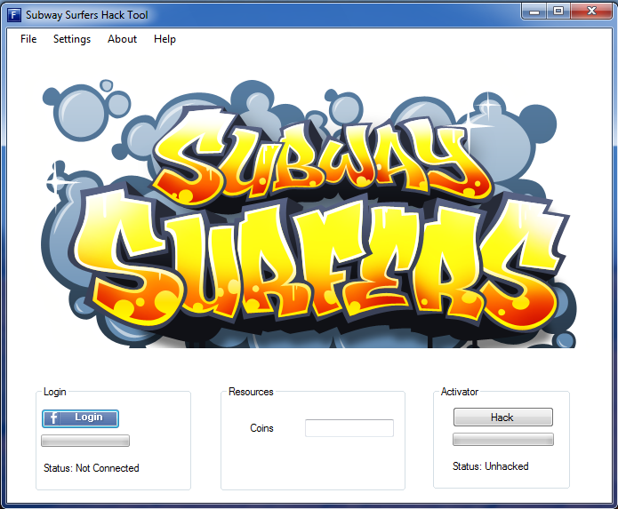Select the 'Status: Not Connected' text
Screen dimensions: 618x509
[92, 468]
